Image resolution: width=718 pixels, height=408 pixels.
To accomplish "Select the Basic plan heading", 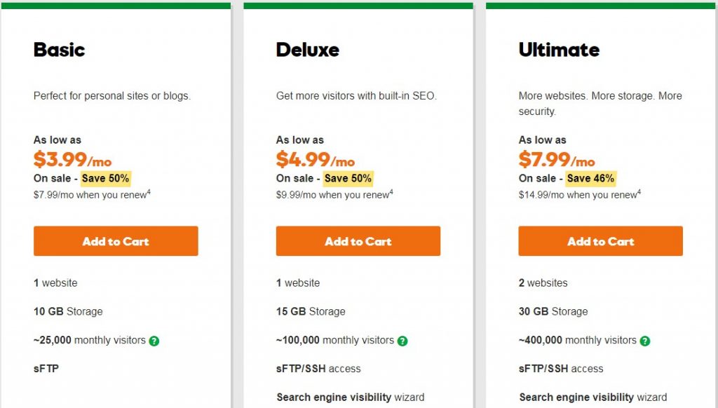I will (59, 50).
